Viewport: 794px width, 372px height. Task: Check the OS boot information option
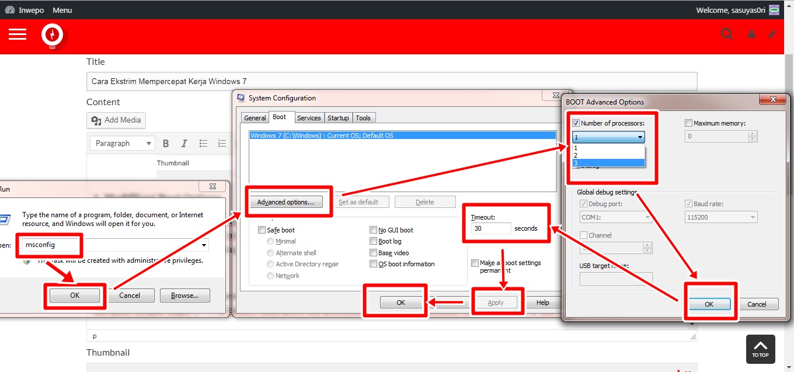pos(373,264)
